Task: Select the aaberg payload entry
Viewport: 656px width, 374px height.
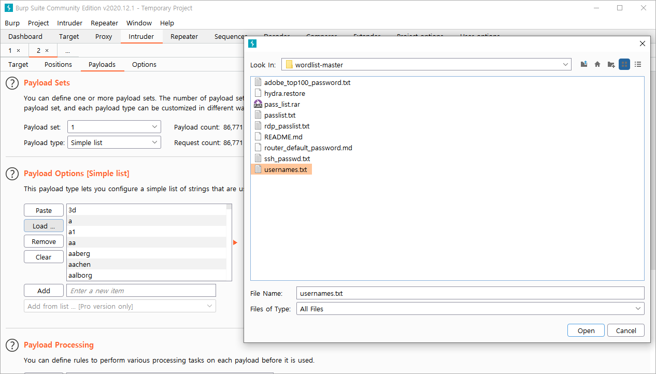Action: (146, 253)
